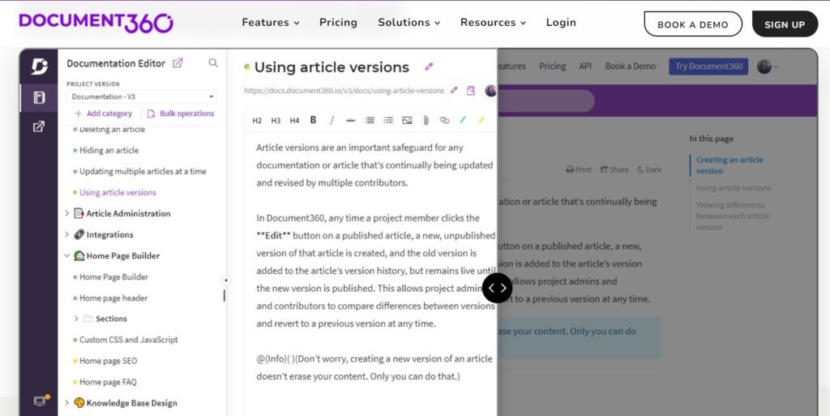Viewport: 830px width, 416px height.
Task: Click the contributor avatar beside the URL
Action: (x=490, y=91)
